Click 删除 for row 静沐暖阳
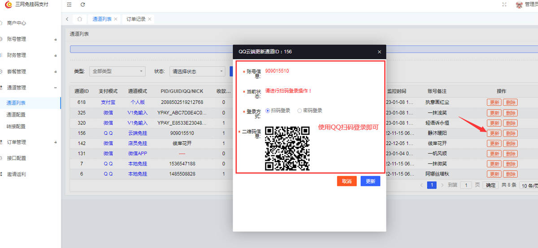The height and width of the screenshot is (248, 538). (510, 133)
